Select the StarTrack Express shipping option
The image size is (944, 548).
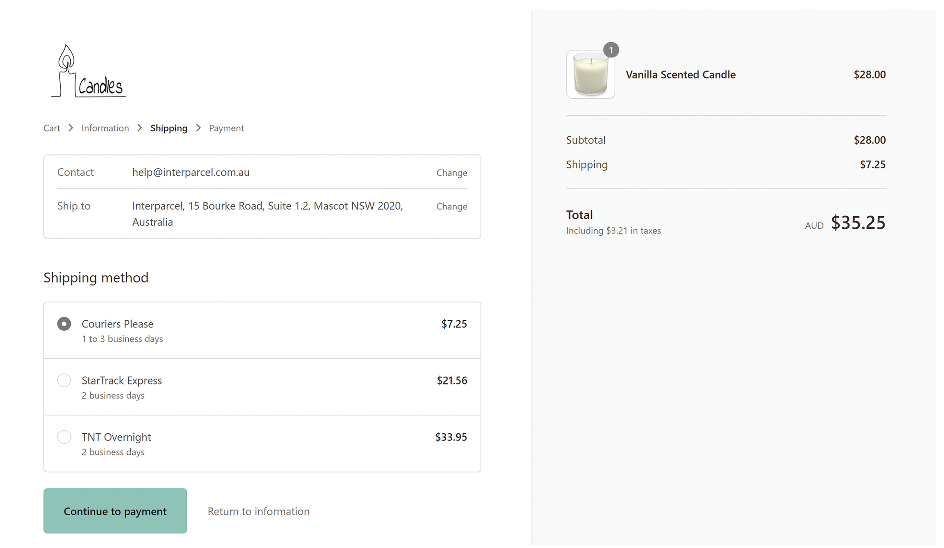click(64, 380)
